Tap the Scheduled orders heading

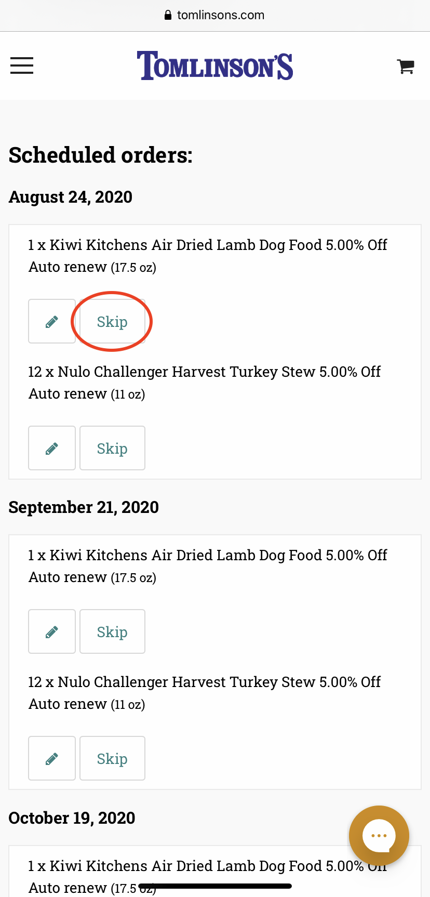coord(101,155)
